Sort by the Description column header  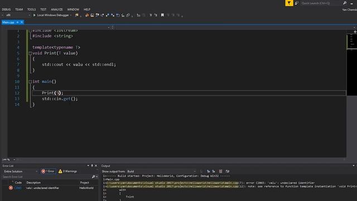[x=33, y=183]
